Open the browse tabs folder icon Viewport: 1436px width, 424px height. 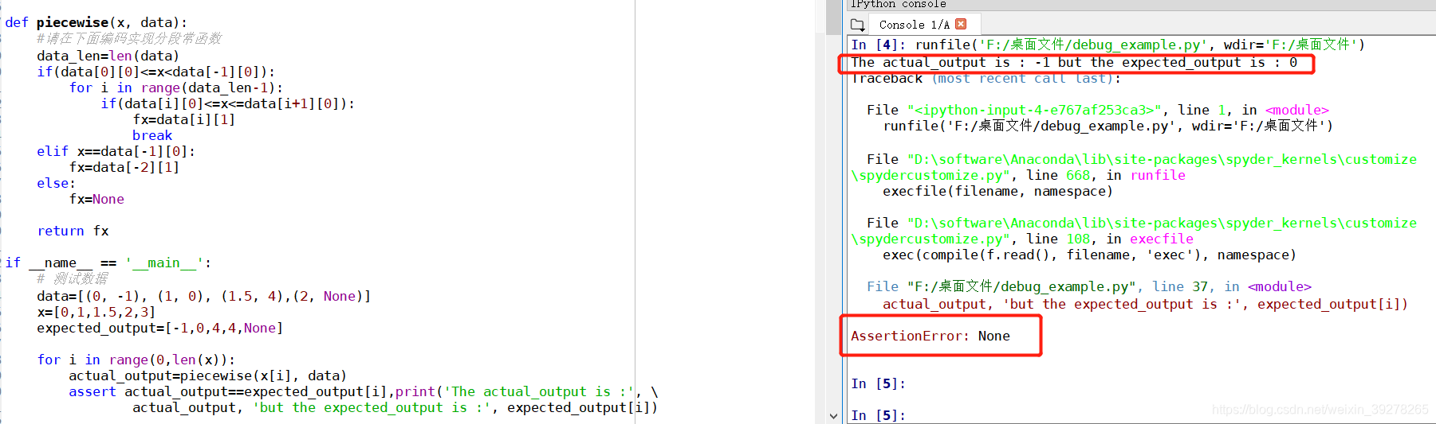[x=857, y=25]
